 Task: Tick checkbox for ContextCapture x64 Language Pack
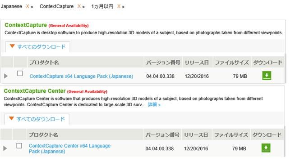point(20,73)
